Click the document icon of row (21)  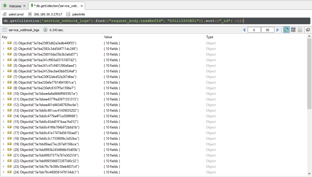pos(9,155)
